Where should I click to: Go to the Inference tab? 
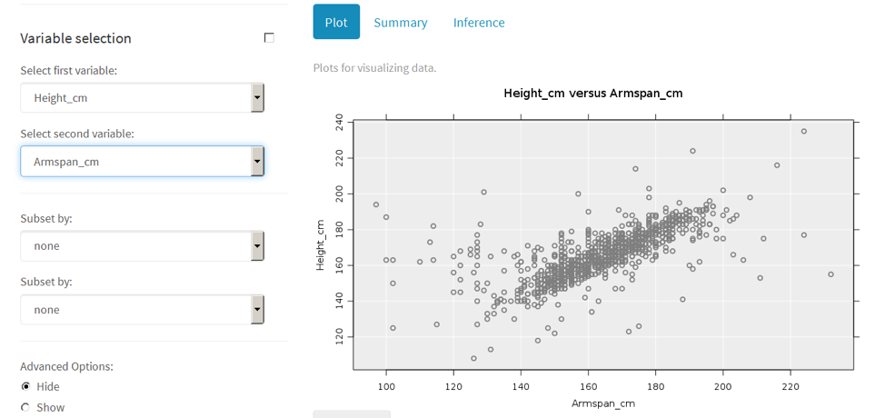click(x=479, y=22)
